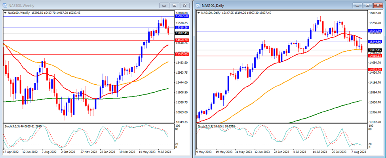Close the NAS100 Daily chart window

pos(378,5)
